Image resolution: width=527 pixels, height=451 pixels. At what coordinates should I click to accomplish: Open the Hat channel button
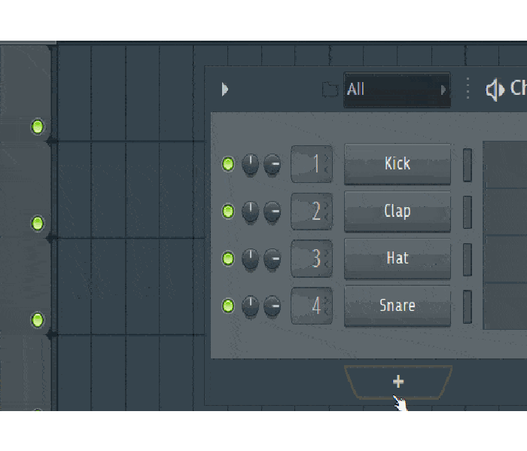click(398, 259)
